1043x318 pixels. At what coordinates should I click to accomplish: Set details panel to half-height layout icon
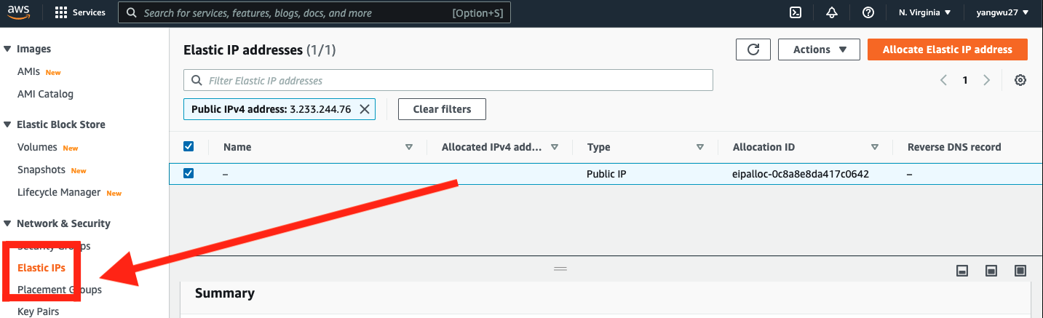[x=991, y=270]
